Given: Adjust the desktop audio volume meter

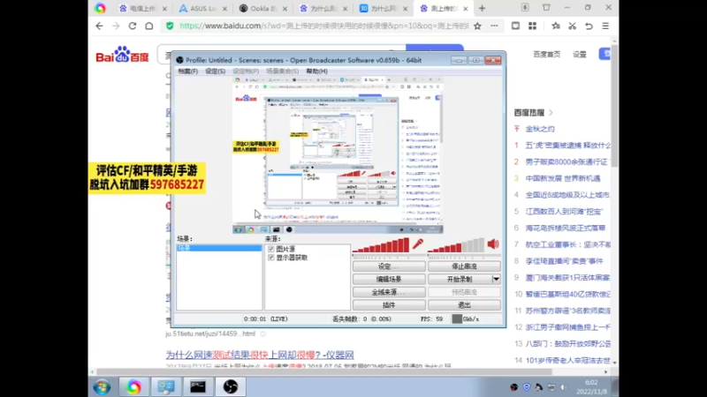Looking at the screenshot, I should pos(456,245).
